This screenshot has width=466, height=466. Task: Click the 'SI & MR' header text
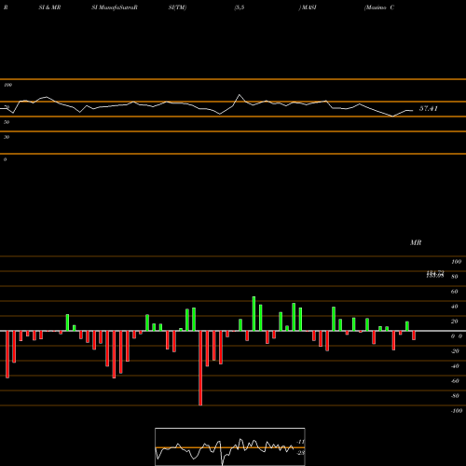(49, 7)
